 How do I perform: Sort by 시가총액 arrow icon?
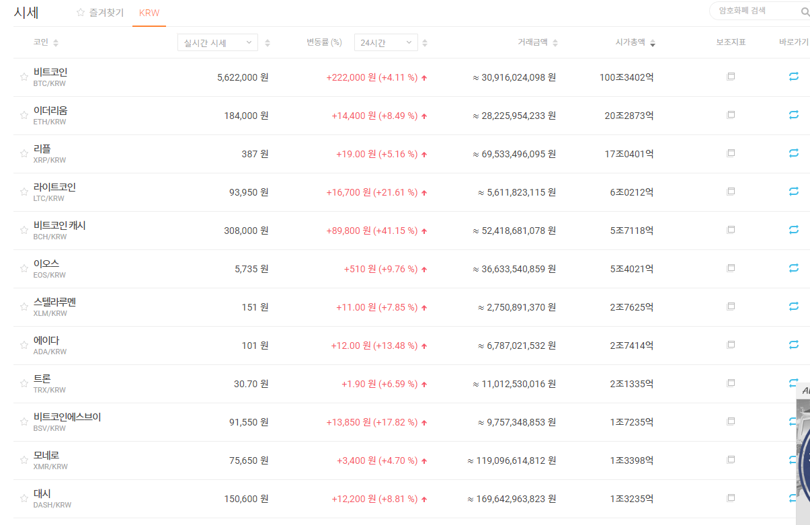[x=653, y=43]
